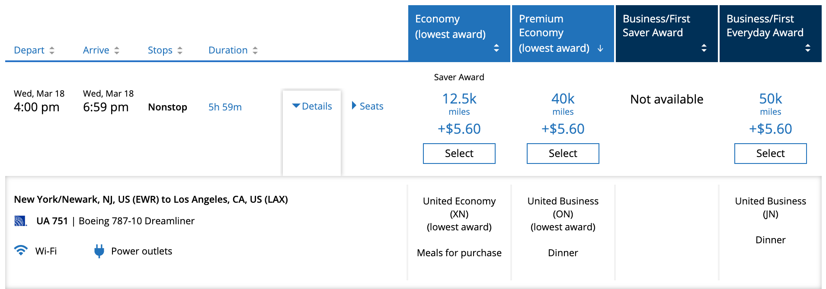Screen dimensions: 826x289
Task: Click the 40k miles Premium Economy fare
Action: (x=563, y=113)
